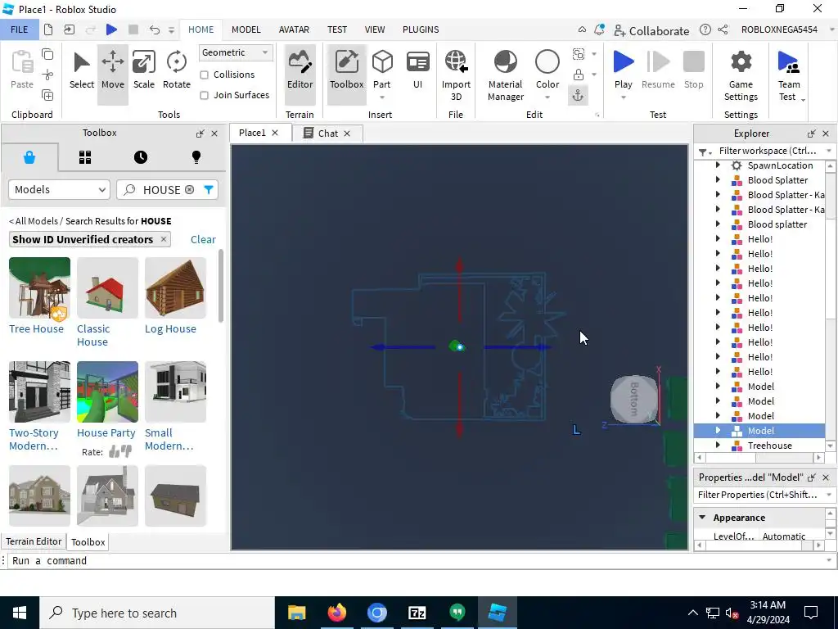
Task: Click the undo arrow in quick access
Action: click(x=155, y=29)
